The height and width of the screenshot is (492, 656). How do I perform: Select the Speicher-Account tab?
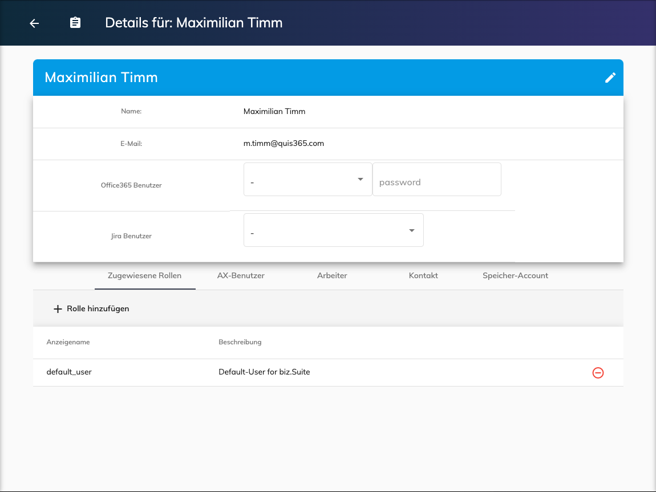point(516,275)
